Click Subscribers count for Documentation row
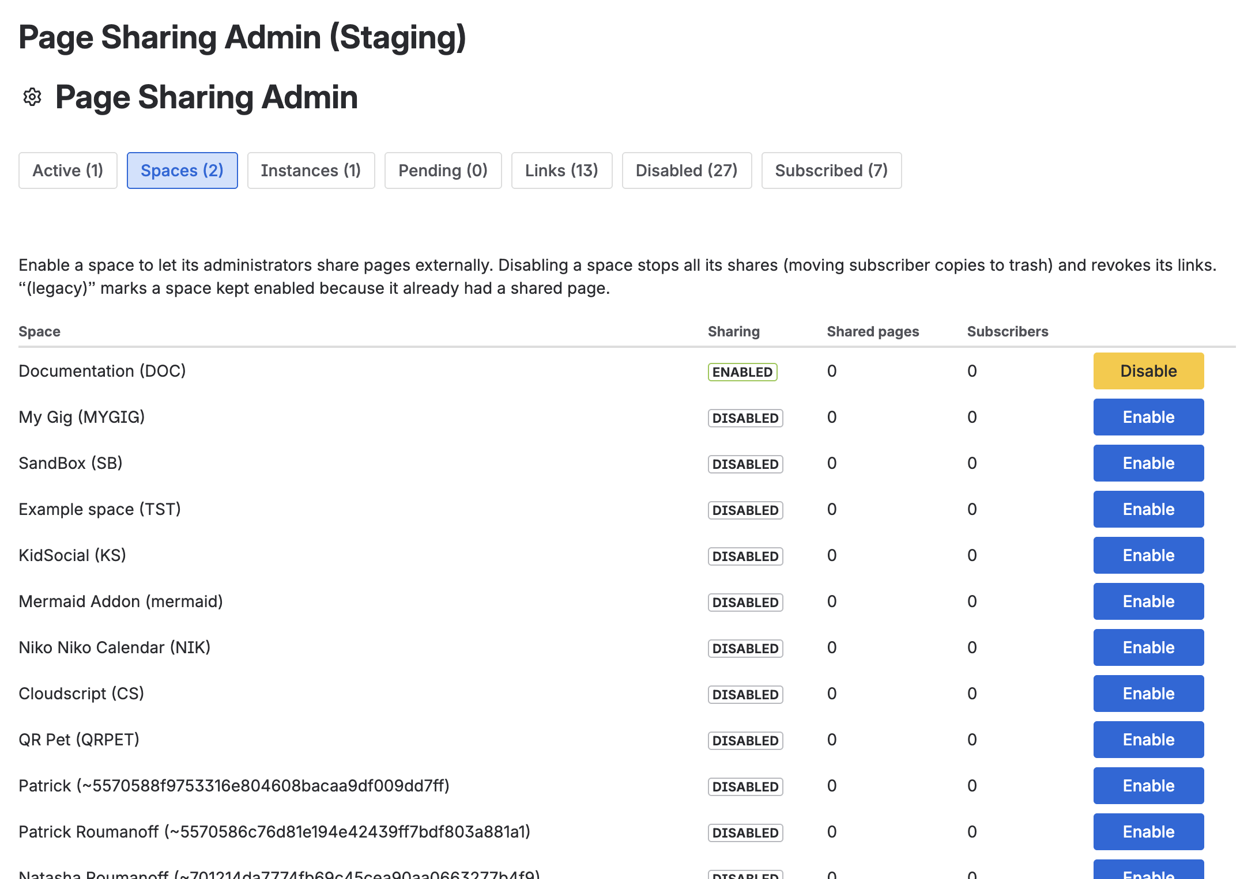 pyautogui.click(x=972, y=371)
